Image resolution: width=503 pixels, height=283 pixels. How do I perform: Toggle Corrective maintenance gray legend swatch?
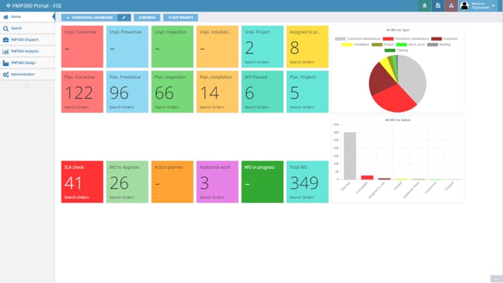click(x=340, y=39)
